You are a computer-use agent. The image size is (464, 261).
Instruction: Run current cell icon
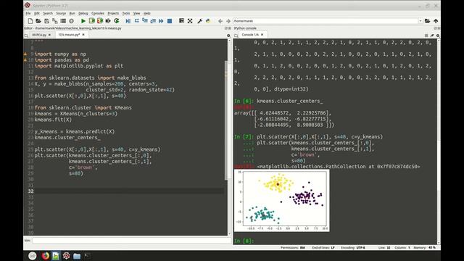coord(92,21)
